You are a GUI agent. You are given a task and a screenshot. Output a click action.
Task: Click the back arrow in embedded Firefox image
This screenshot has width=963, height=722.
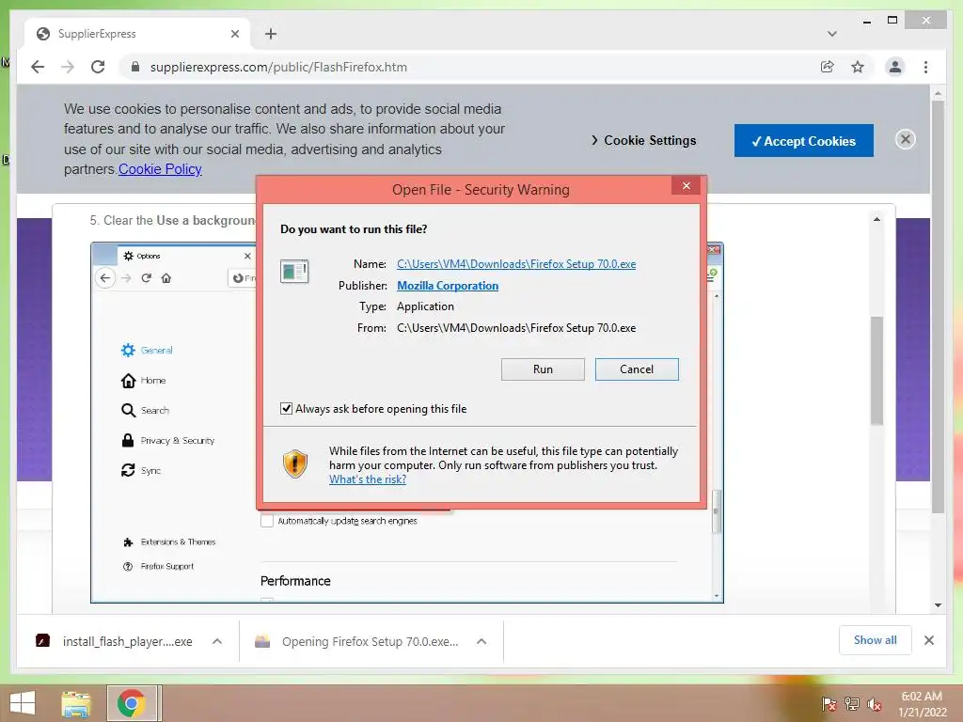(105, 278)
